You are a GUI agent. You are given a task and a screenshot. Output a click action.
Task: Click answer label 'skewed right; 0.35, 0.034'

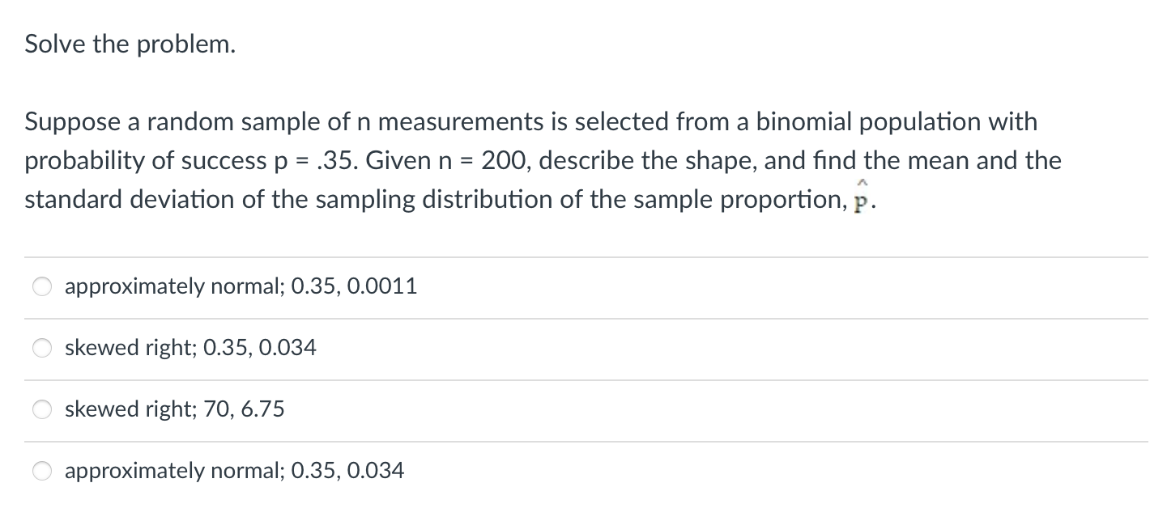click(190, 348)
